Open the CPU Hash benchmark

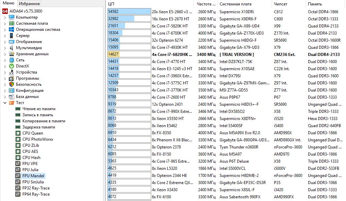tap(31, 158)
